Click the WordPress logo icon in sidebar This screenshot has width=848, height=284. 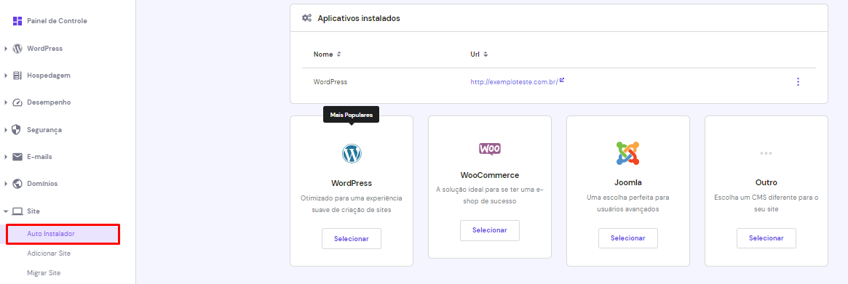[17, 48]
